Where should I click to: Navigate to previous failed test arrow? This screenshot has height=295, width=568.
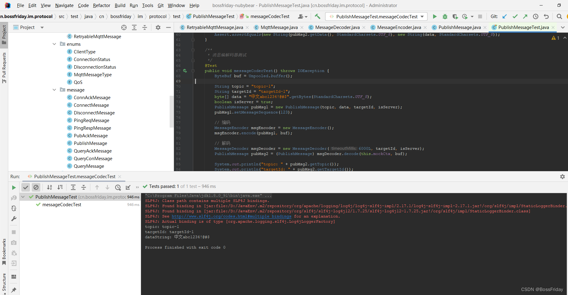tap(97, 187)
